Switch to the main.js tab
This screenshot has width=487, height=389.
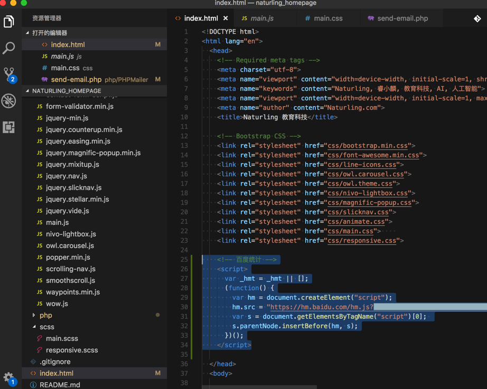coord(261,18)
